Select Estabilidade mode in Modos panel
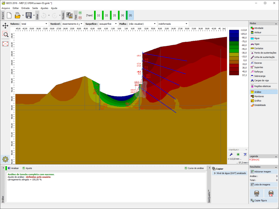Image resolution: width=279 pixels, height=209 pixels. [260, 105]
